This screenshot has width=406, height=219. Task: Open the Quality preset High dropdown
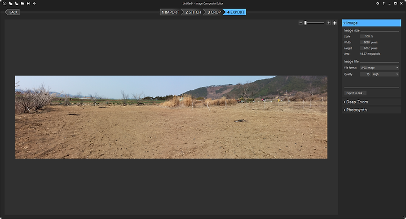coord(386,74)
